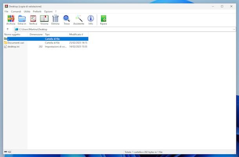
Task: Click the status bar total text
Action: [143, 152]
